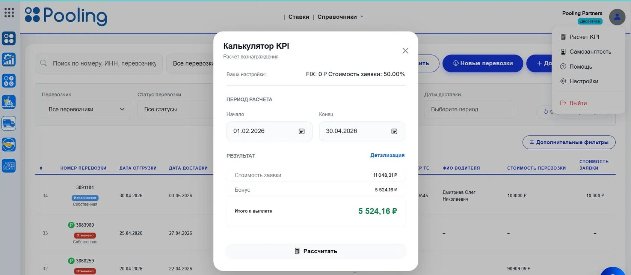Click the gear icon beside Настройки
This screenshot has height=275, width=631.
tap(563, 81)
